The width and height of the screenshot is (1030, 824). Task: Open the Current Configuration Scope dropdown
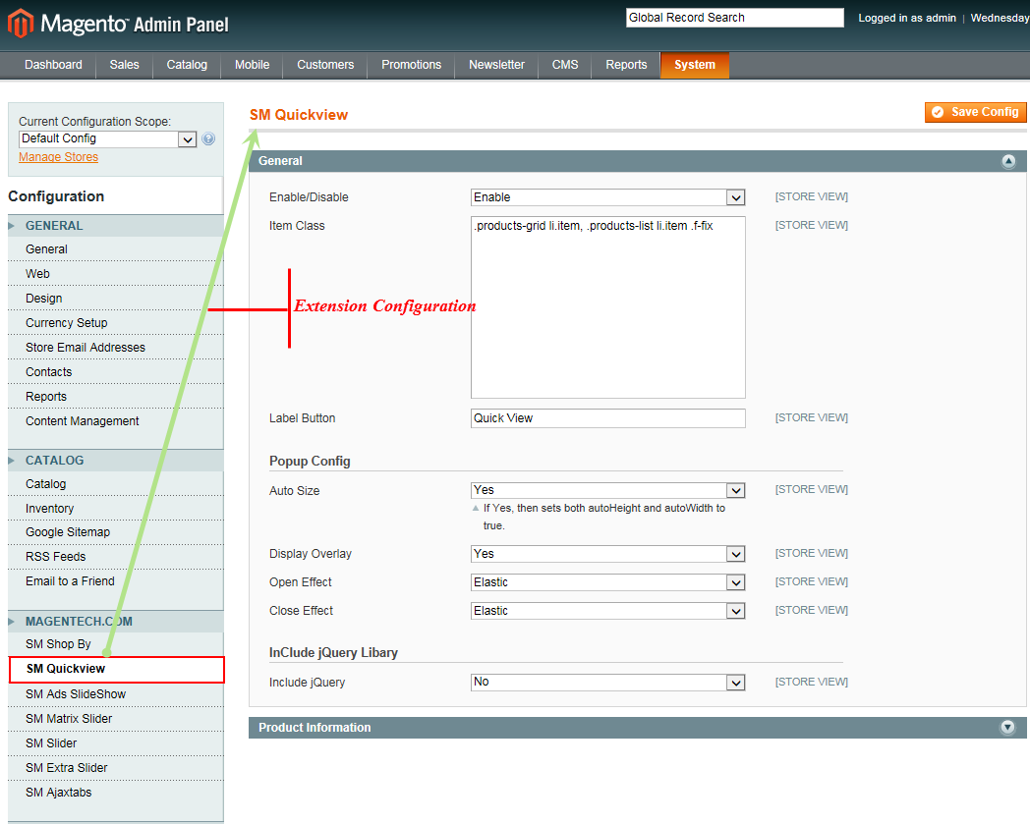(108, 138)
